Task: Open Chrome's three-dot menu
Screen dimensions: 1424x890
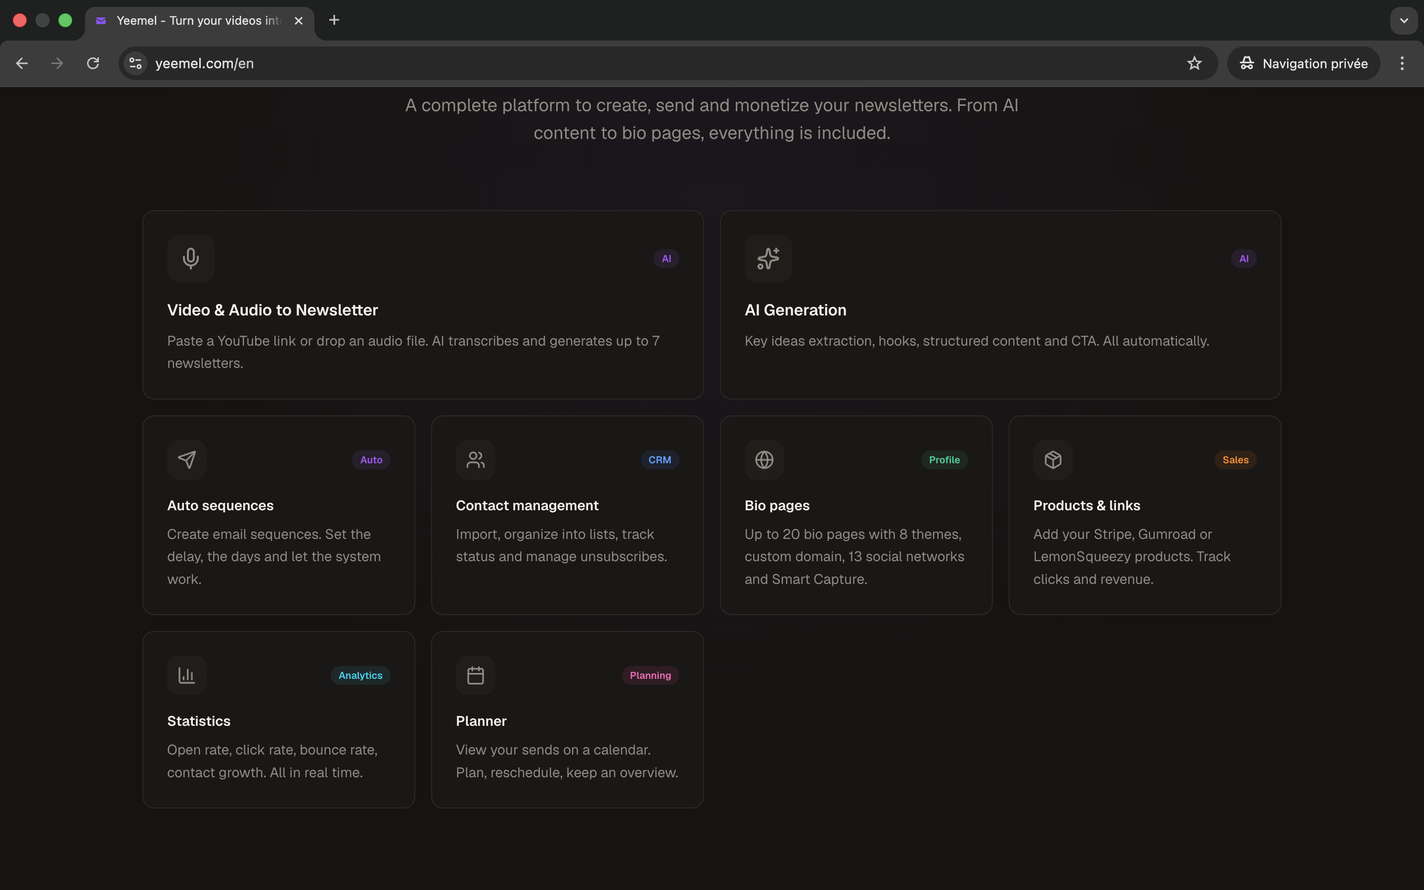Action: (x=1402, y=64)
